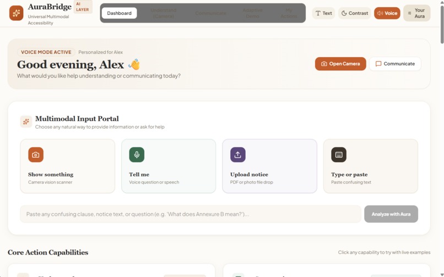Click the VOICE MODE ACTIVE badge

click(46, 52)
